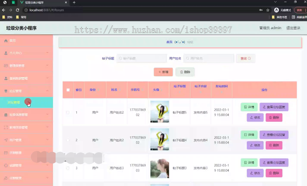This screenshot has height=186, width=307.
Task: Click the 个人中心 person icon
Action: point(6,53)
